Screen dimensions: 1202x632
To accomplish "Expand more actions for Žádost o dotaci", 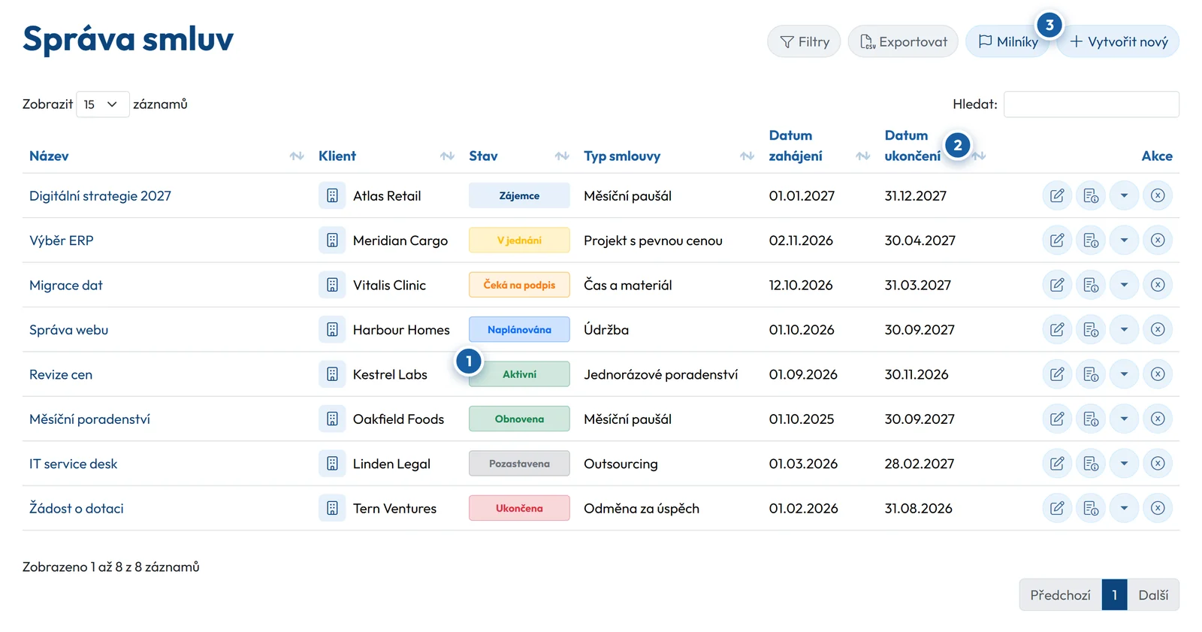I will pyautogui.click(x=1124, y=508).
